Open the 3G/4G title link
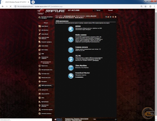 (x=78, y=55)
